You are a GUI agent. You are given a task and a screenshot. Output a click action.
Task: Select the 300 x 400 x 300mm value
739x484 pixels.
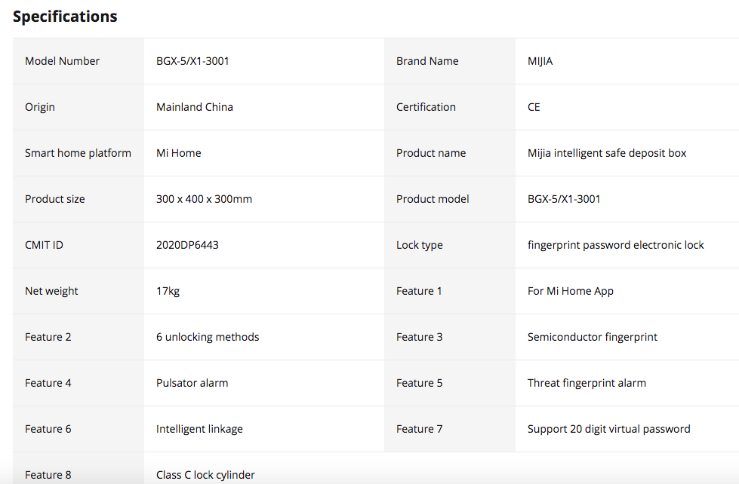[204, 199]
